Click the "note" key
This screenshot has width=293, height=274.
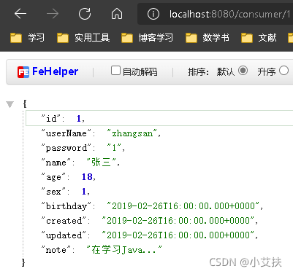coord(56,250)
